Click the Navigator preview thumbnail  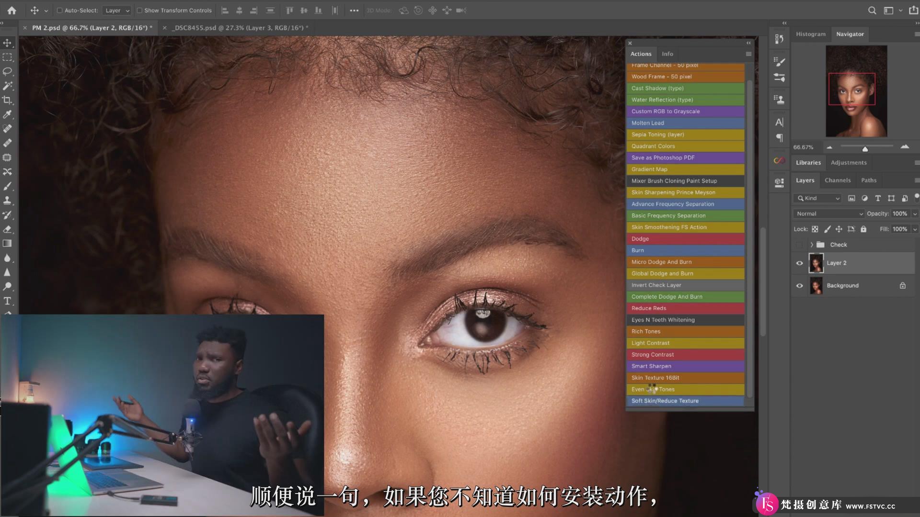tap(856, 91)
